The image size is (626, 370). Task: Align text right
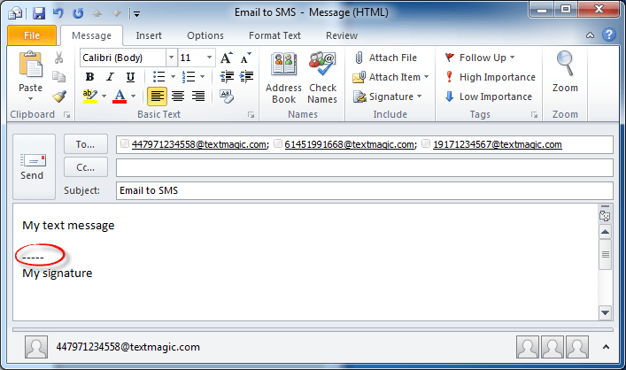[x=198, y=96]
